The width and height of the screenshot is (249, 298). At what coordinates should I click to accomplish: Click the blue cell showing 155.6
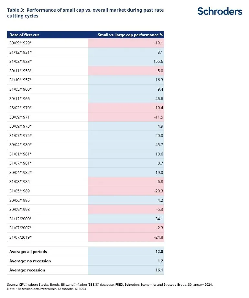point(126,62)
